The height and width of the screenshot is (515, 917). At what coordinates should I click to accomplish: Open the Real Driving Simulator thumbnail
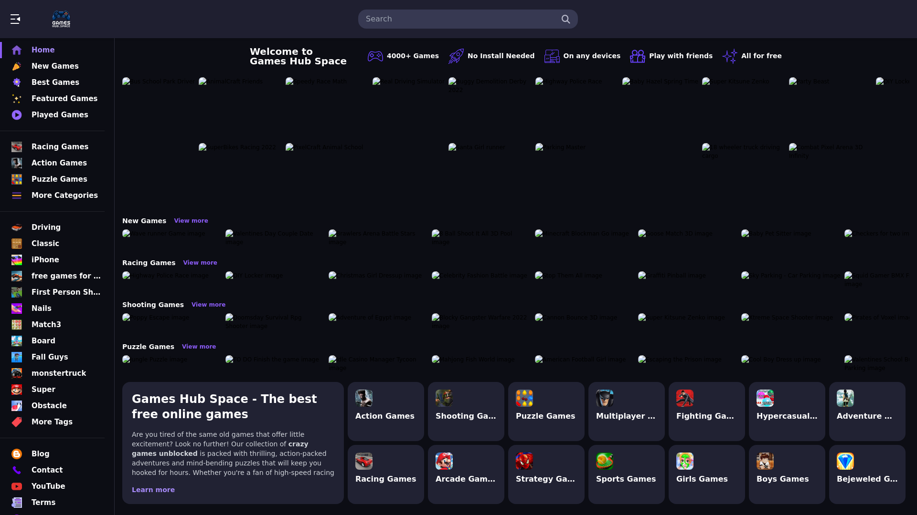coord(408,82)
